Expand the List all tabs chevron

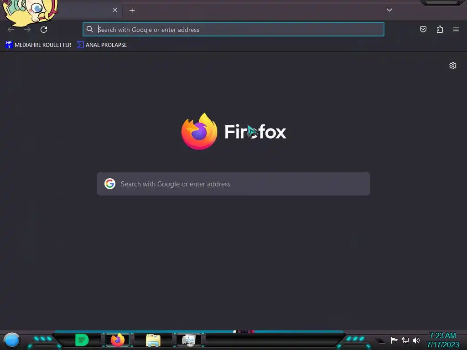tap(389, 10)
